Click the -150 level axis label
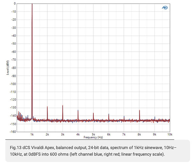 click(x=13, y=124)
